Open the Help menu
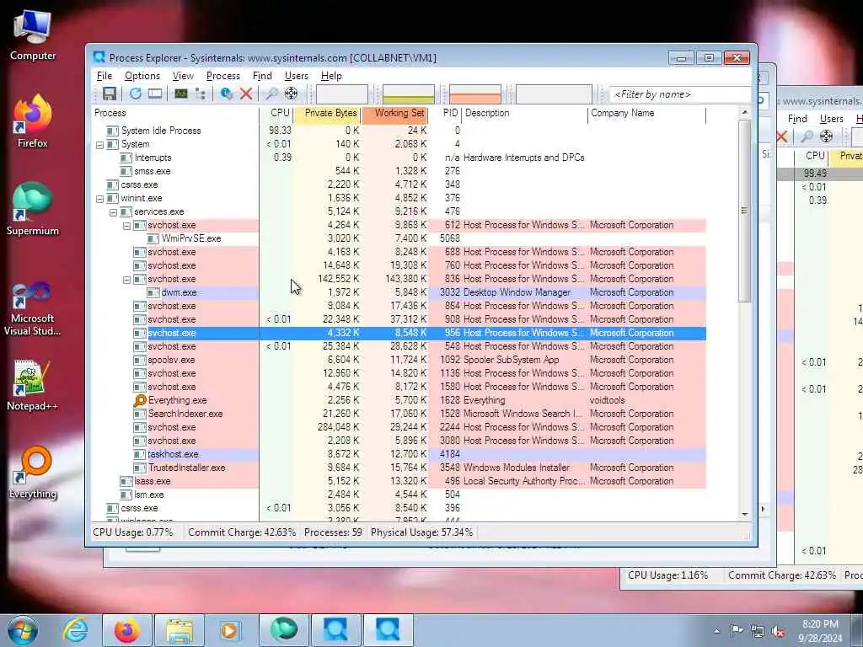 [331, 76]
